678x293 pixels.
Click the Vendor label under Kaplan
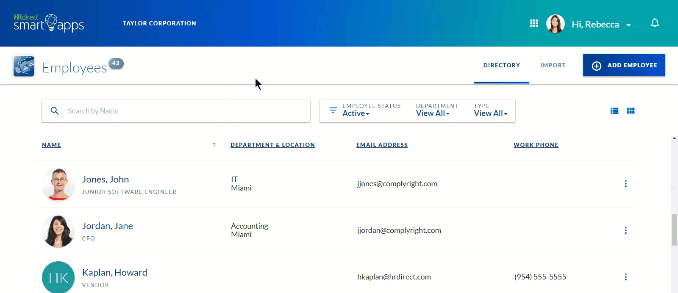click(x=95, y=285)
